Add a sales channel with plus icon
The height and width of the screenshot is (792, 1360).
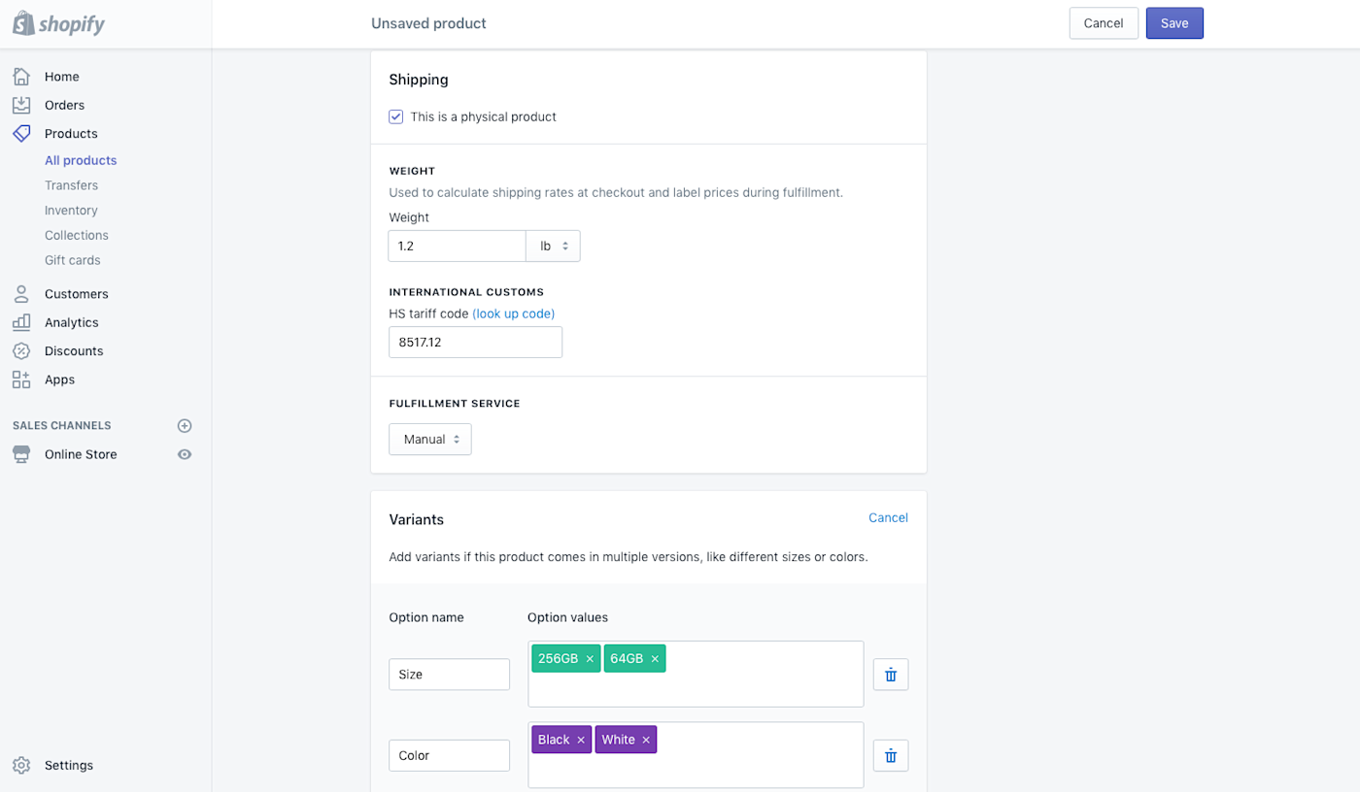click(185, 426)
